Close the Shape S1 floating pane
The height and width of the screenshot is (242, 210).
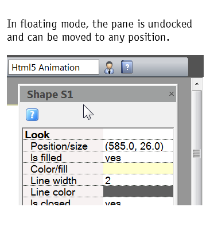coord(172,94)
